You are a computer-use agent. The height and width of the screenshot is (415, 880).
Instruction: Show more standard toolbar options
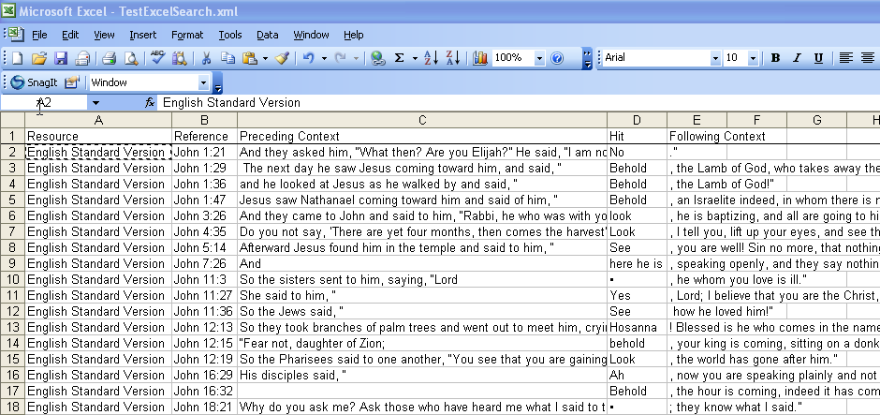(x=588, y=58)
